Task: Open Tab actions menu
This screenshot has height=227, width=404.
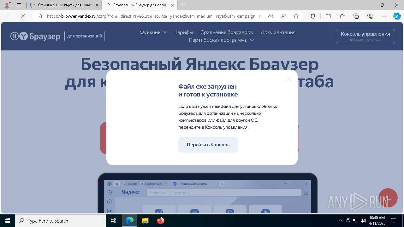Action: point(19,5)
